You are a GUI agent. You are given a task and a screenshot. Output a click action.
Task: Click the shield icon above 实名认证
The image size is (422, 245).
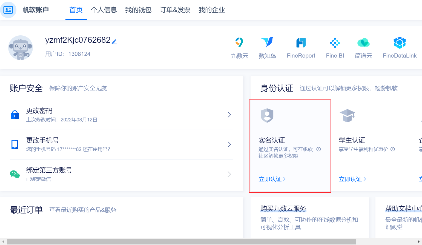tap(267, 115)
